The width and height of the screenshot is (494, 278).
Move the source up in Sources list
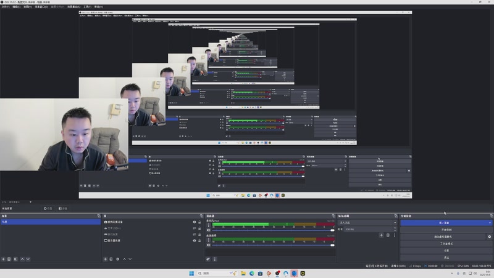pyautogui.click(x=125, y=259)
